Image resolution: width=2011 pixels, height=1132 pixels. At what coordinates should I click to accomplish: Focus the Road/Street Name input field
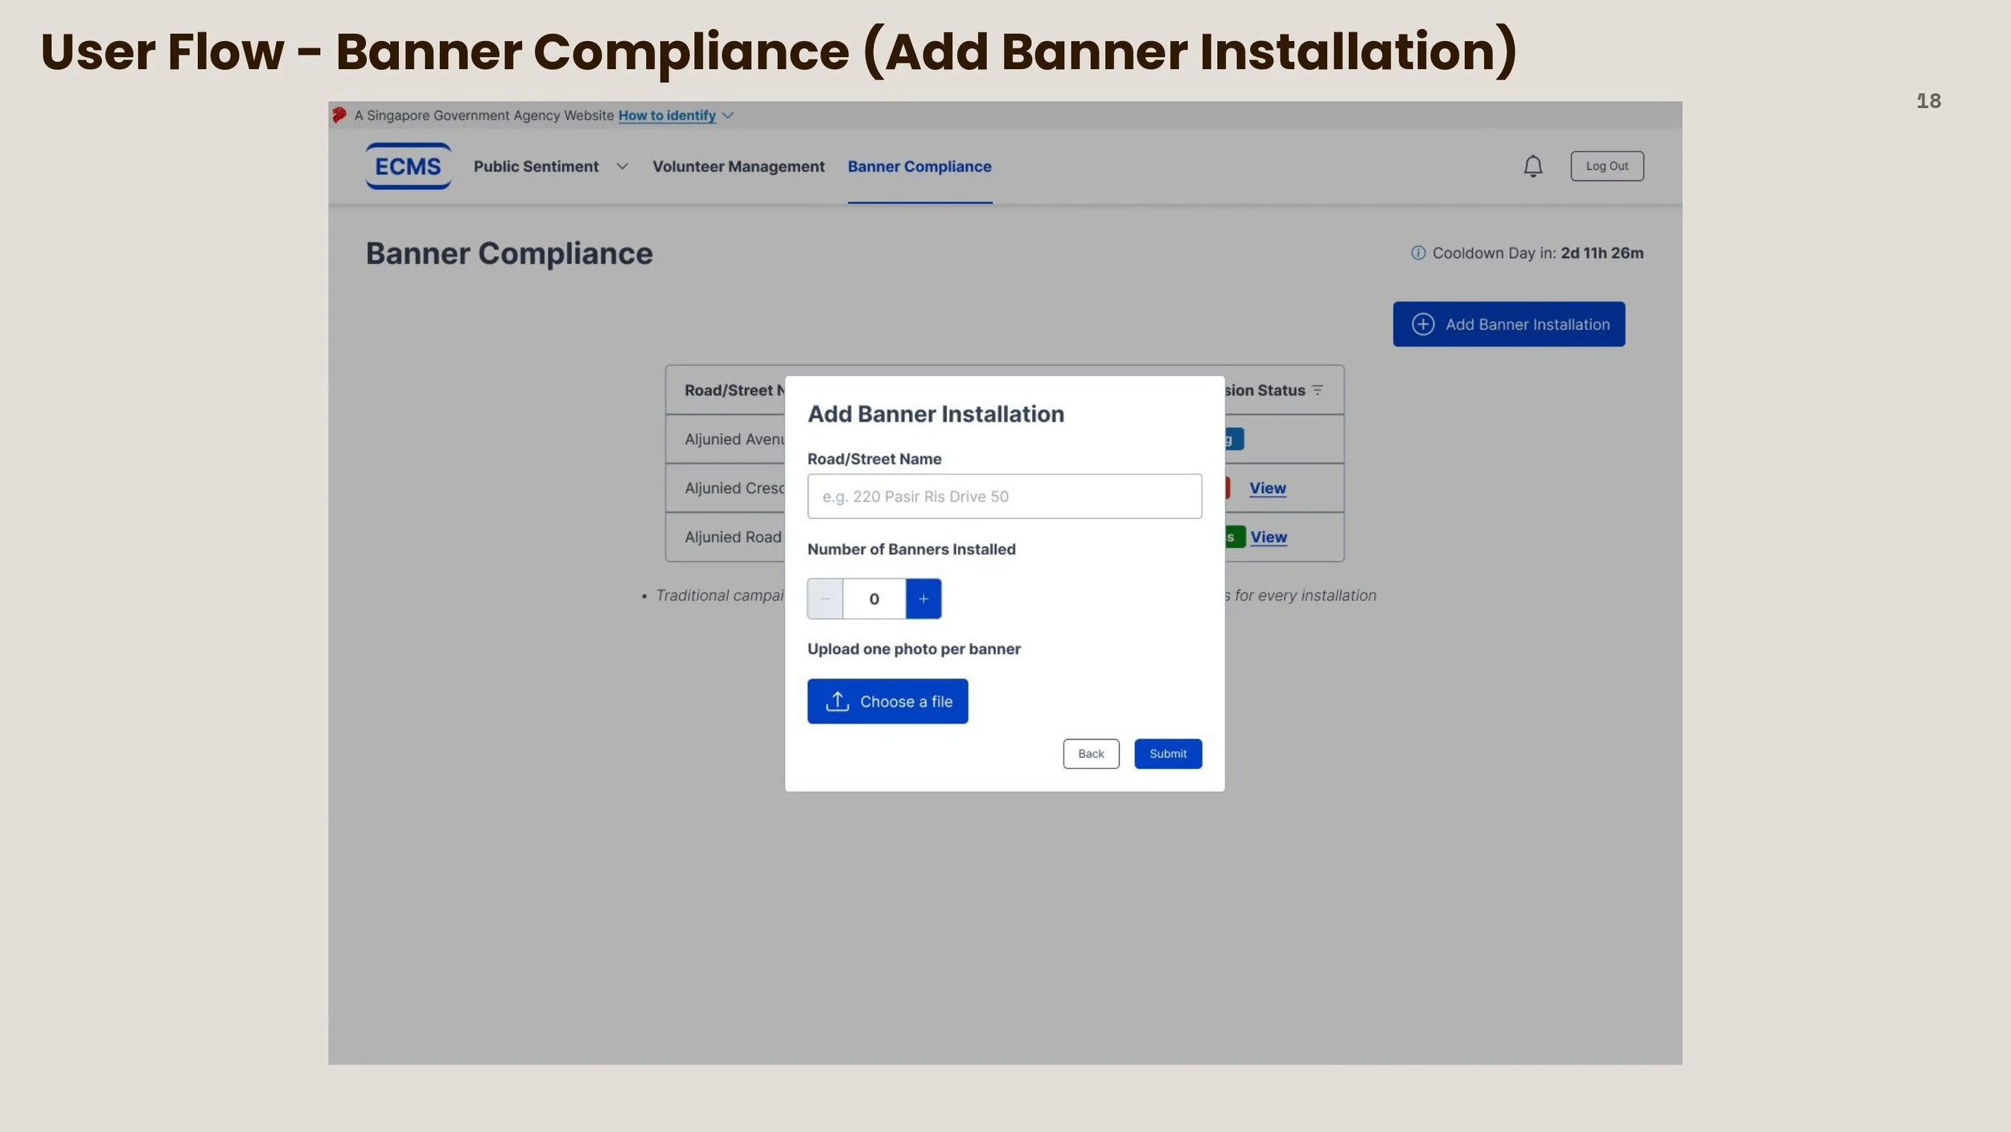[1005, 496]
